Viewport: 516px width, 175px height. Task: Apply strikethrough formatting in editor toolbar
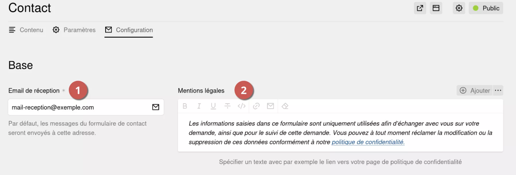coord(227,106)
